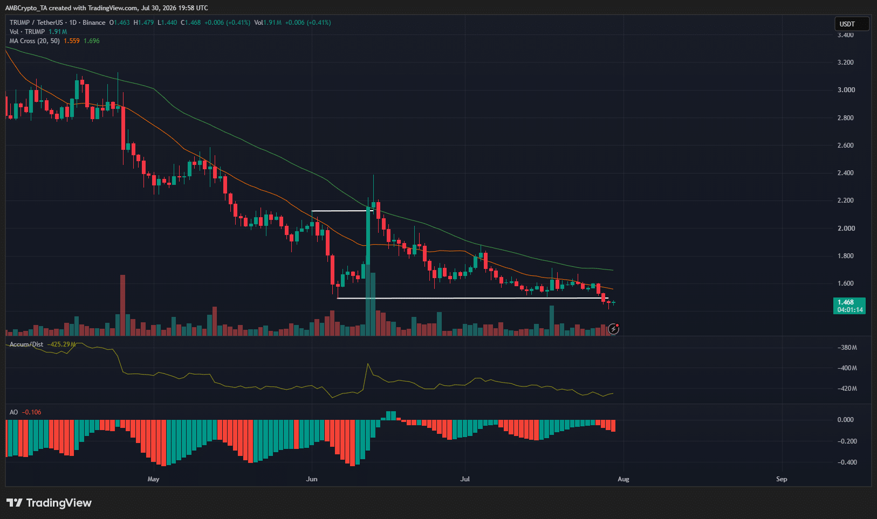The image size is (877, 519).
Task: Click the AMBCrypto_TA attribution text
Action: tap(26, 8)
